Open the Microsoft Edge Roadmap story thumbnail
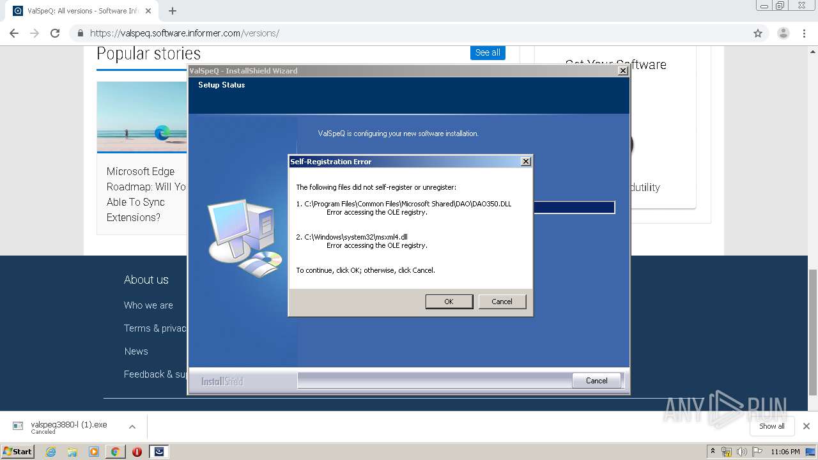This screenshot has width=818, height=460. [141, 117]
